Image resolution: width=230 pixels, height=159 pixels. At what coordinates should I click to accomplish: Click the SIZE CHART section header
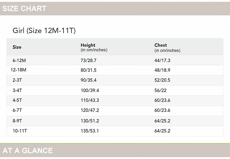pos(115,9)
